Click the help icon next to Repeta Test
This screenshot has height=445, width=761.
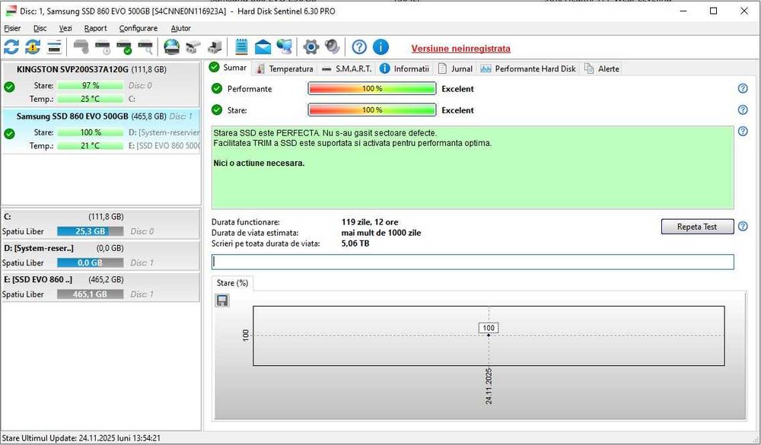click(x=743, y=227)
